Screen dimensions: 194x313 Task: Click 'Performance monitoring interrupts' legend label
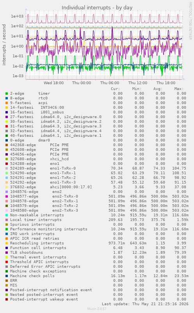pyautogui.click(x=49, y=229)
